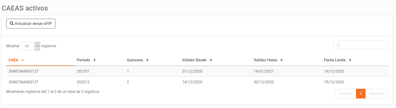Click the CAEA column header label

(13, 60)
